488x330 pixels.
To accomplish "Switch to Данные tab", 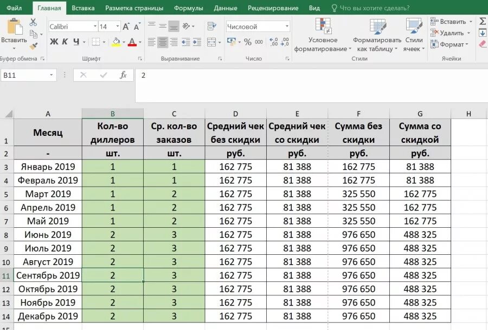I will coord(226,8).
